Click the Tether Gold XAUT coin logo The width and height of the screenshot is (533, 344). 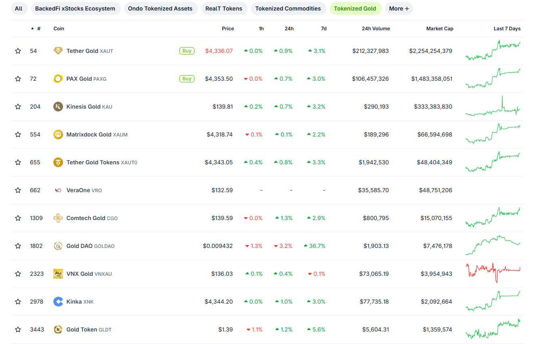click(x=58, y=51)
